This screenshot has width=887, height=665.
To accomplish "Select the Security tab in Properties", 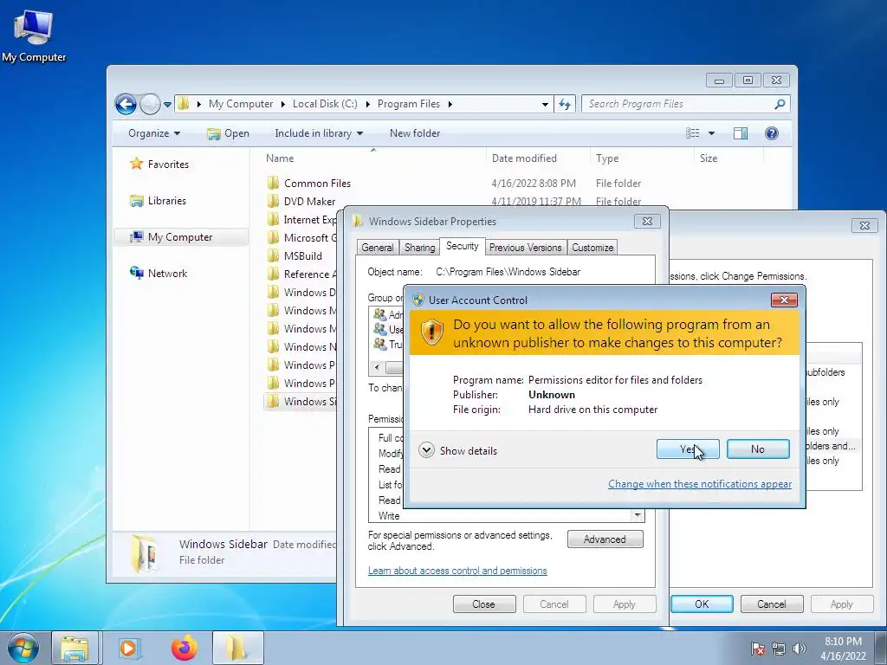I will click(x=463, y=246).
